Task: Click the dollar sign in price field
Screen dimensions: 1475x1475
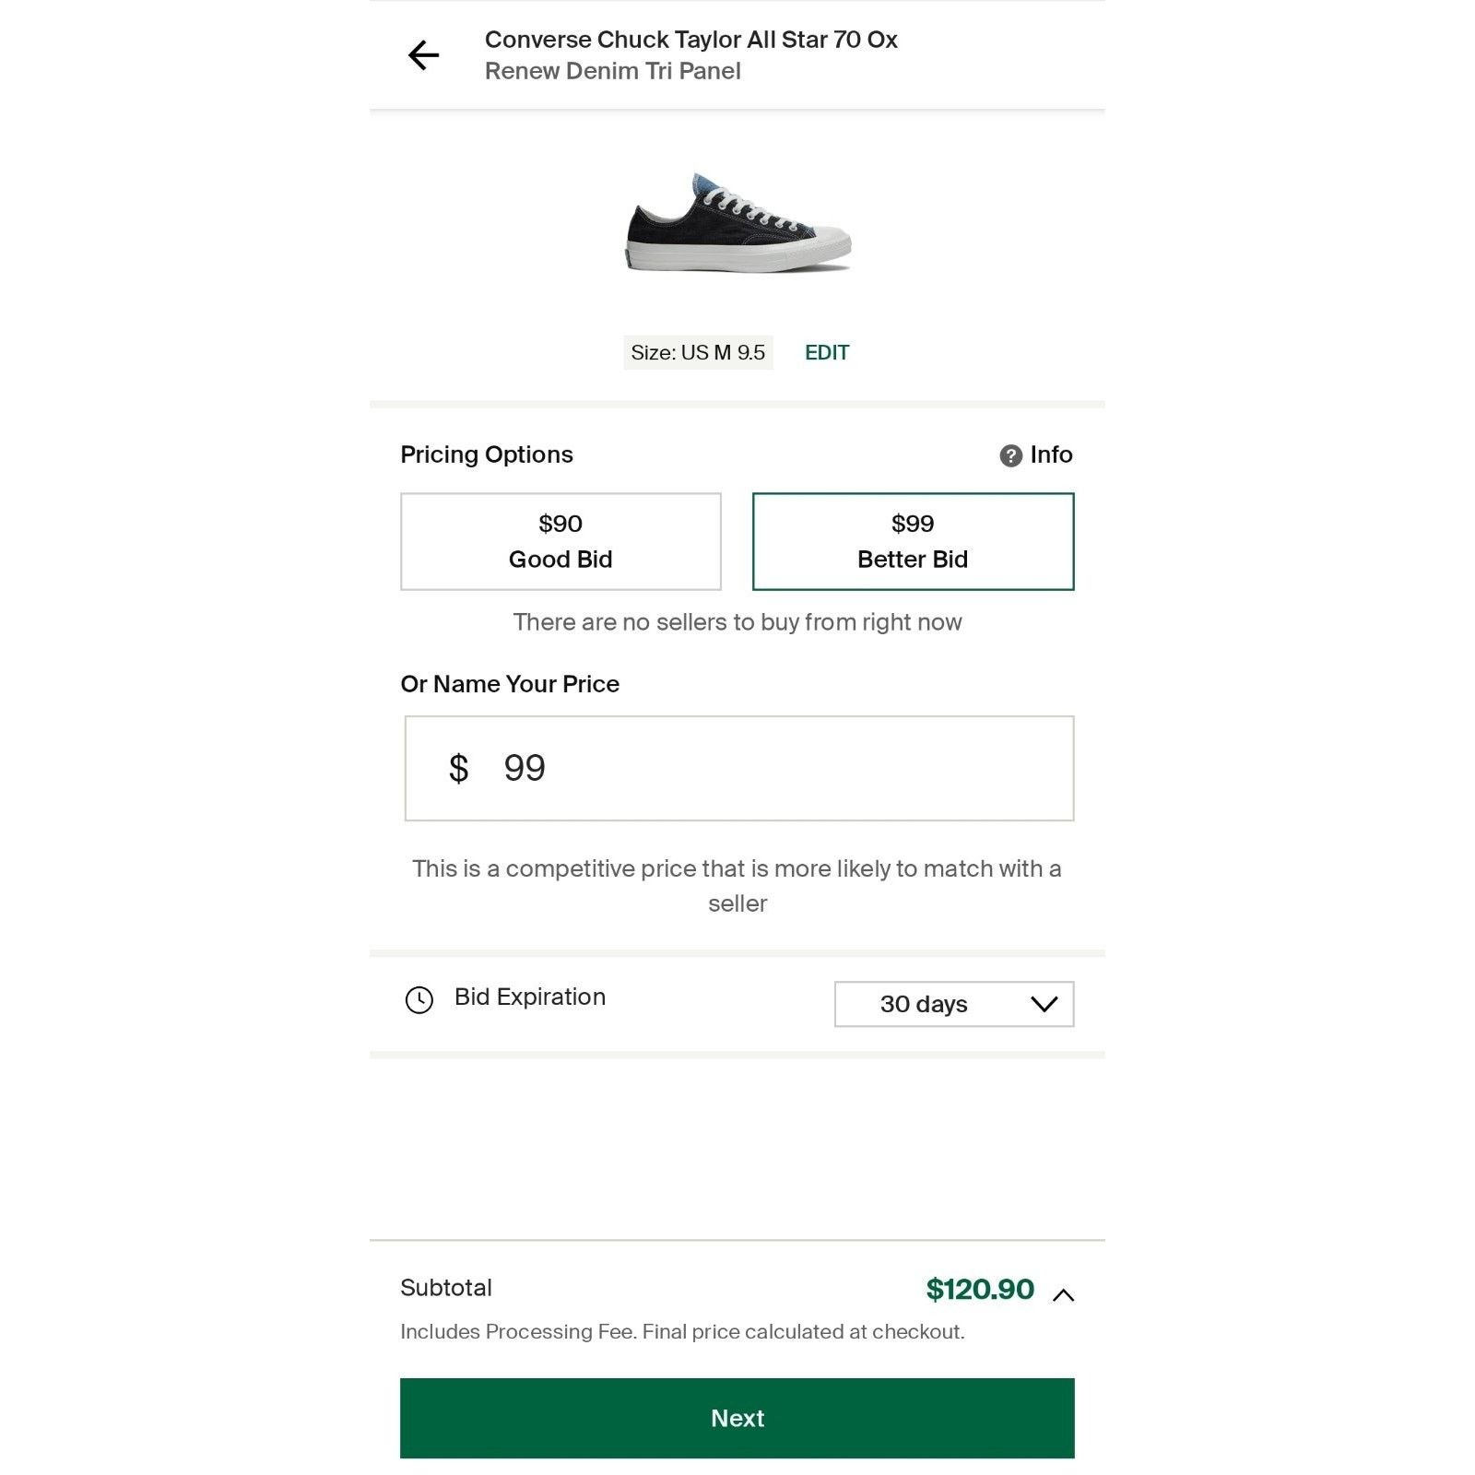Action: [x=458, y=768]
